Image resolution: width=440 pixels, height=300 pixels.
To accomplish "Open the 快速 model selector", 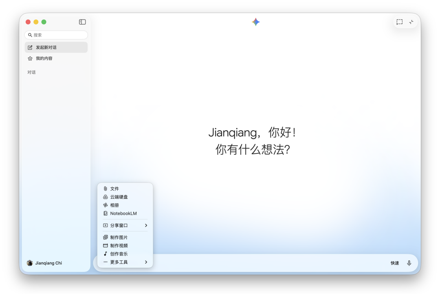I will [395, 263].
